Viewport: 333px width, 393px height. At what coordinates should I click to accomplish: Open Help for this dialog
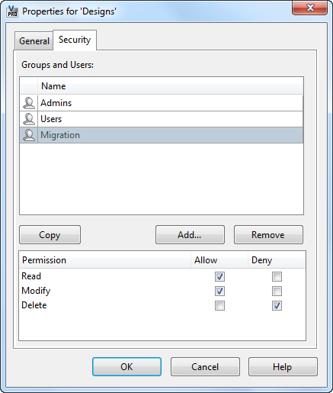[283, 367]
